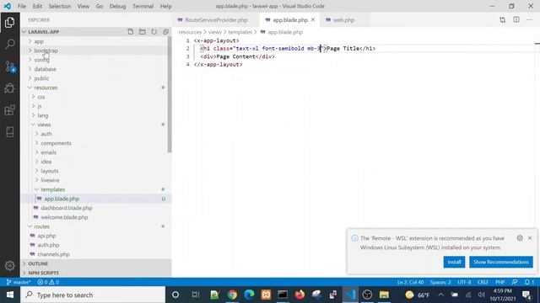Image resolution: width=540 pixels, height=303 pixels.
Task: Open the Extensions view
Action: pos(9,110)
